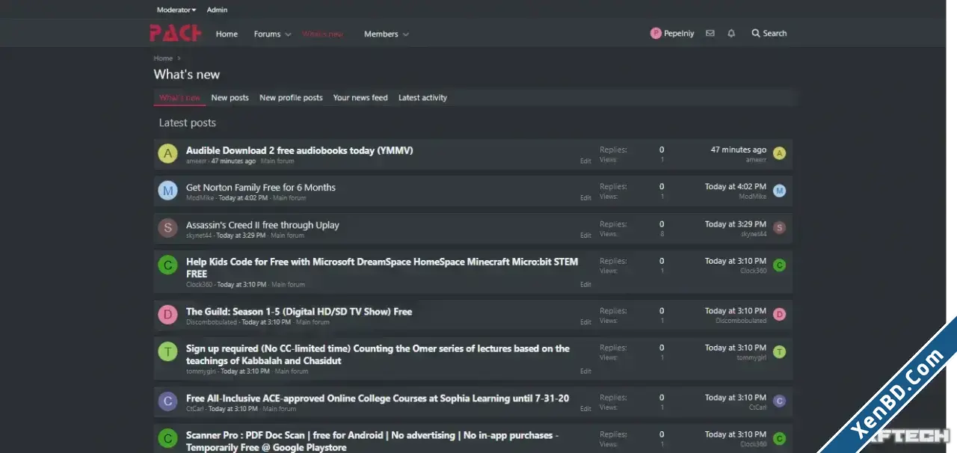Click Edit on the Help Kids Code thread
This screenshot has width=957, height=453.
585,285
